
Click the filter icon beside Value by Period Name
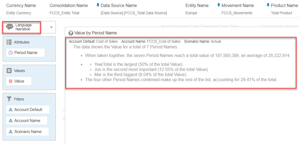pyautogui.click(x=71, y=33)
